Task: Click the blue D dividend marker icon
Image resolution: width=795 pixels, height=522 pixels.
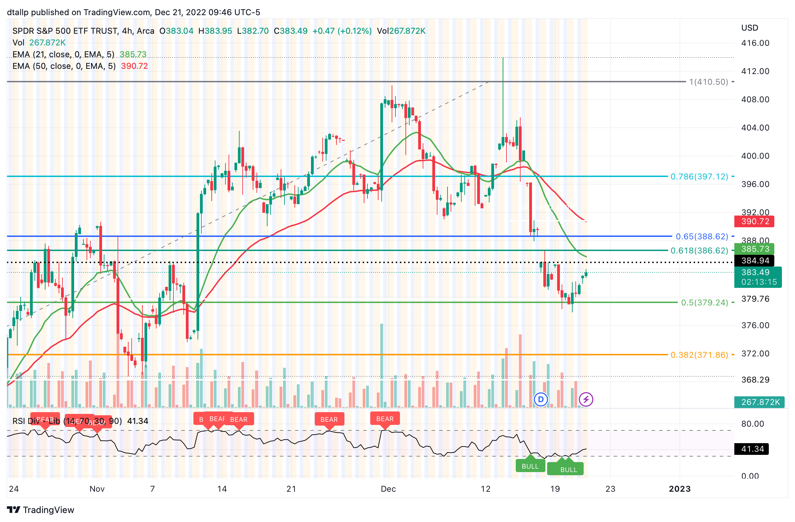Action: (541, 399)
